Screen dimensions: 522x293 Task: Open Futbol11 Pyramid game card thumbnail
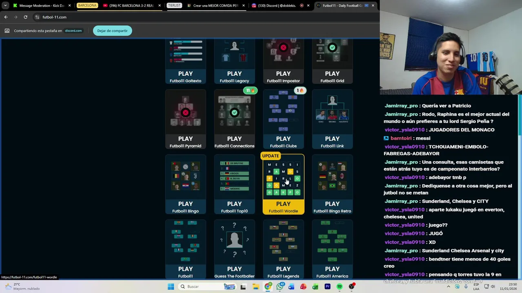(186, 112)
